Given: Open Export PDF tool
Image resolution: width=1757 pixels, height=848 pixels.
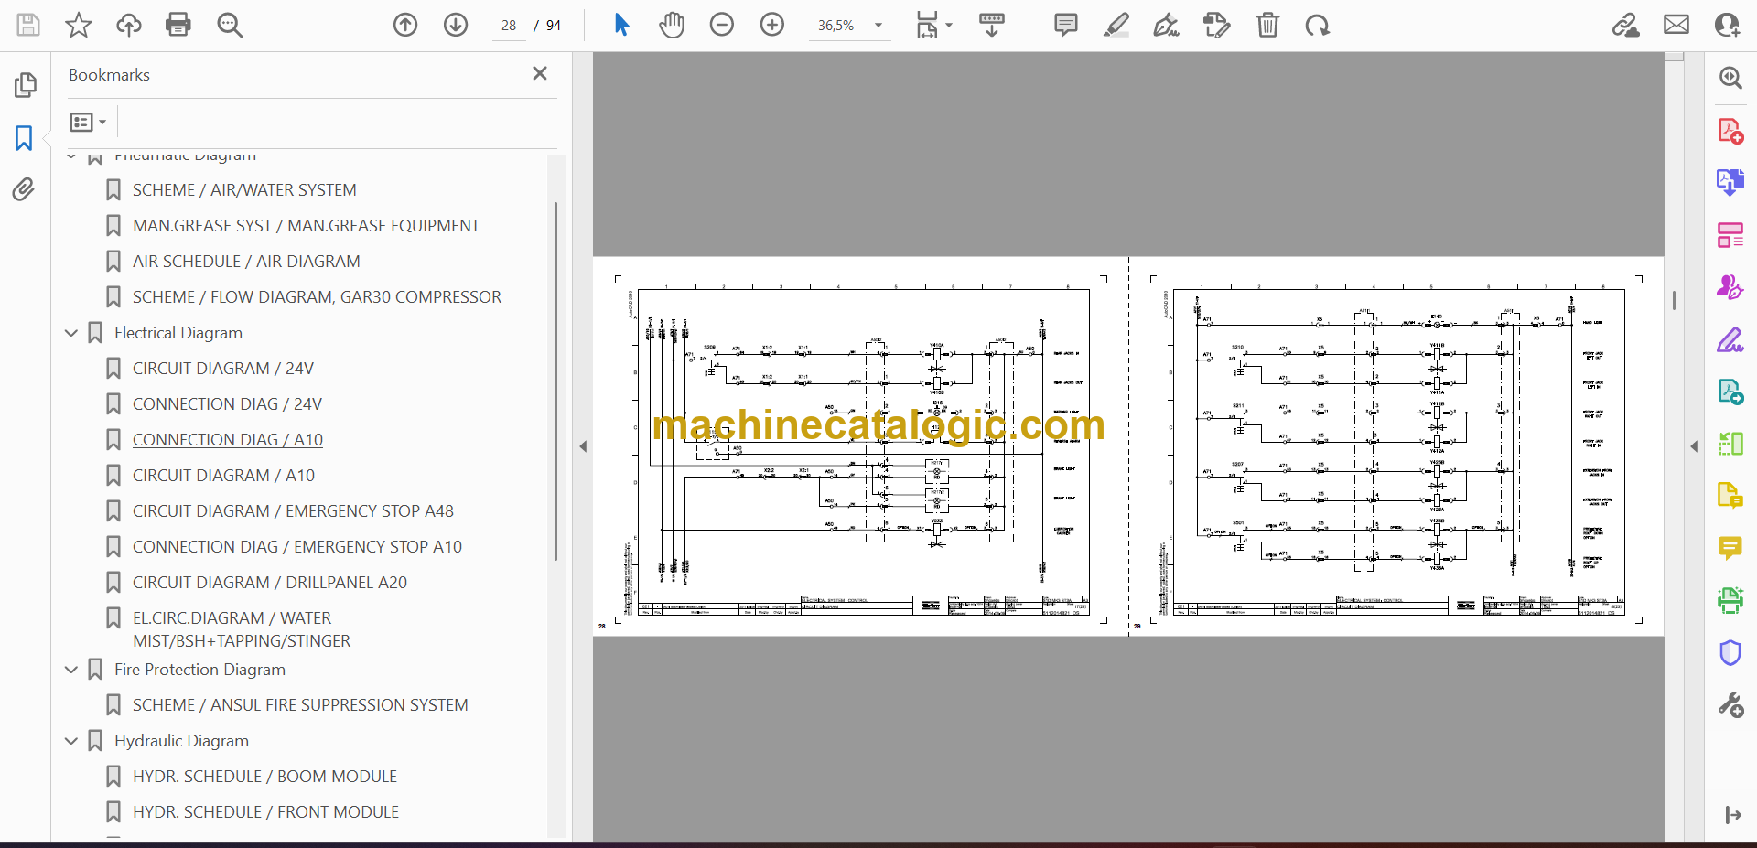Looking at the screenshot, I should coord(1730,182).
